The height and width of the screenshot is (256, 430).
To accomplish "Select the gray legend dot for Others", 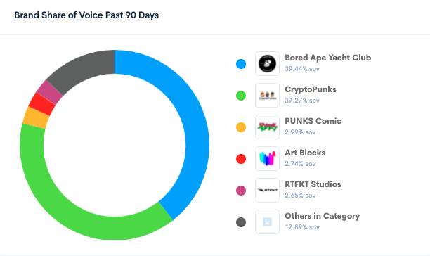I will (x=241, y=222).
